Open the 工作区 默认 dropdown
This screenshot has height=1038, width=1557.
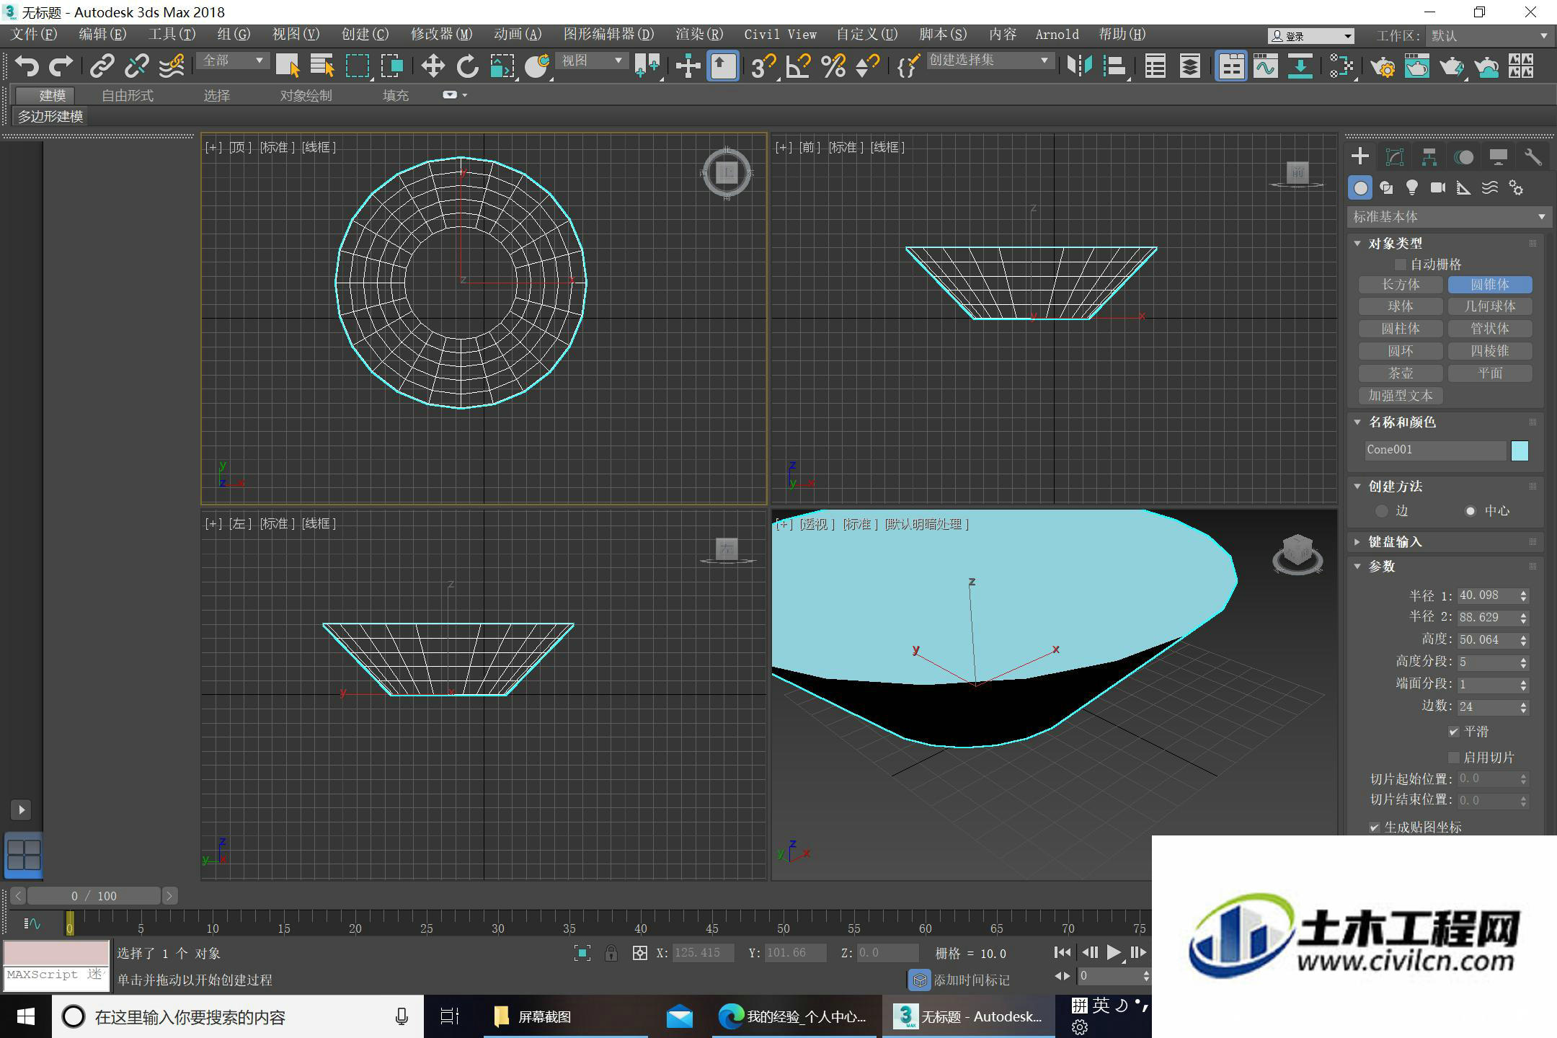click(x=1489, y=36)
